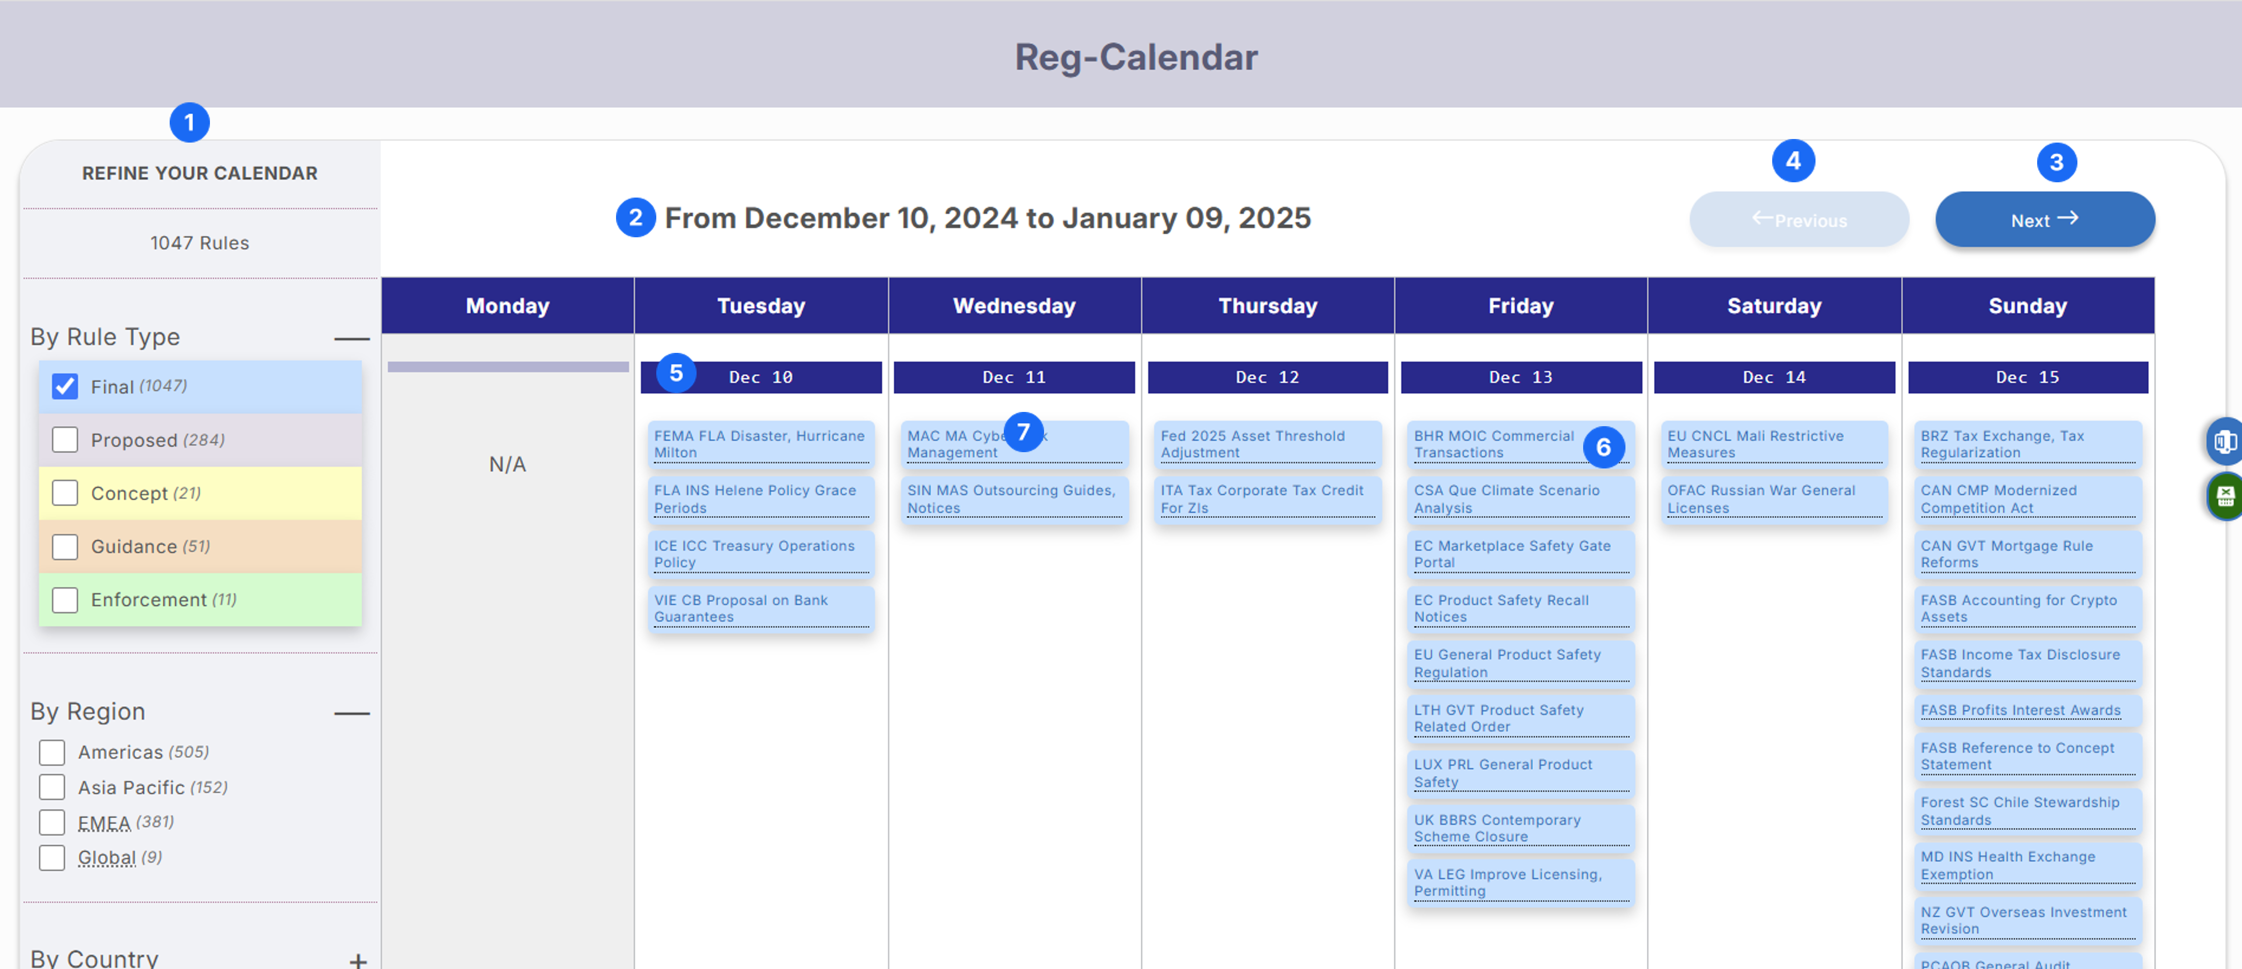The width and height of the screenshot is (2242, 969).
Task: Click the numbered marker 7 badge
Action: click(x=1024, y=431)
